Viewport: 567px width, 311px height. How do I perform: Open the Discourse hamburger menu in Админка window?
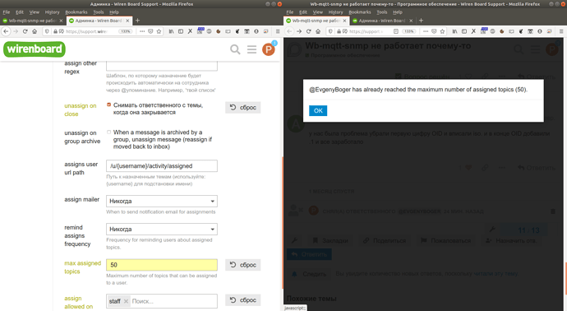(x=251, y=49)
